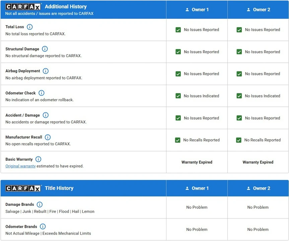Click the Additional History heading
Viewport: 289px width, 241px height.
pyautogui.click(x=66, y=7)
